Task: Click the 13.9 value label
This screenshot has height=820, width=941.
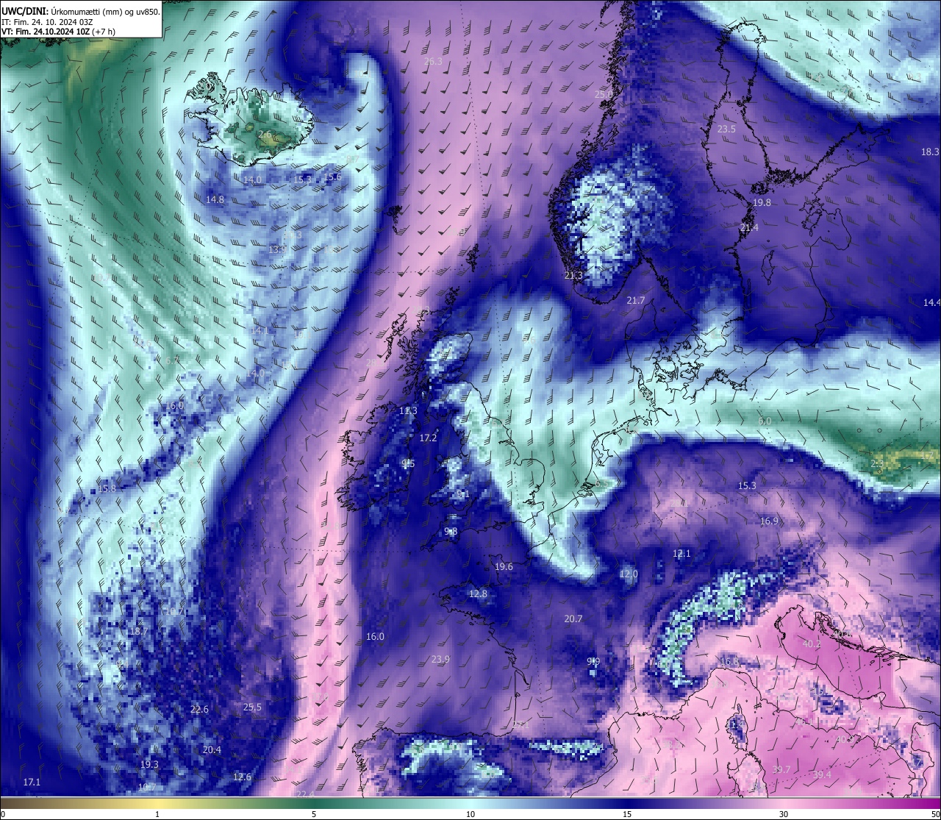Action: pyautogui.click(x=277, y=249)
